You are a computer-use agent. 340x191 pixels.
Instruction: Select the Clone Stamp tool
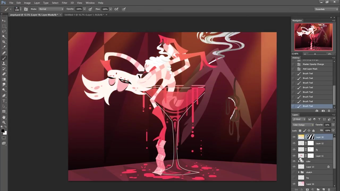[x=4, y=64]
